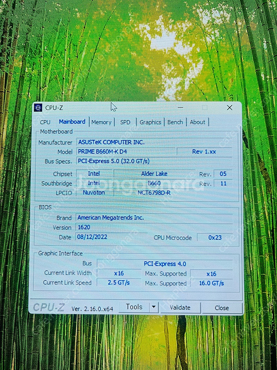277x370 pixels.
Task: Switch to the SPD tab
Action: 125,122
